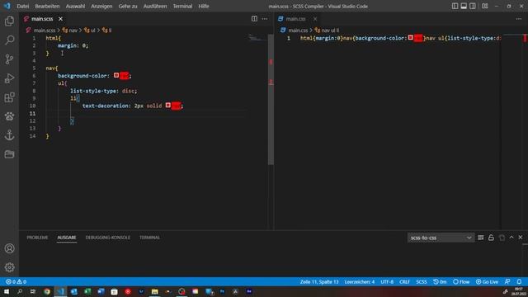Open the Explorer view in activity bar

tap(9, 21)
